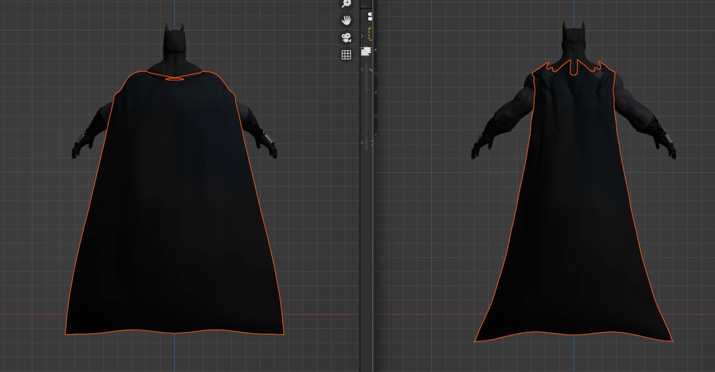Toggle camera view with the camera icon
This screenshot has height=372, width=715.
(346, 38)
